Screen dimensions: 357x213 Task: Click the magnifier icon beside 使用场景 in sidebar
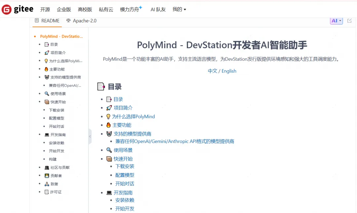tap(47, 94)
